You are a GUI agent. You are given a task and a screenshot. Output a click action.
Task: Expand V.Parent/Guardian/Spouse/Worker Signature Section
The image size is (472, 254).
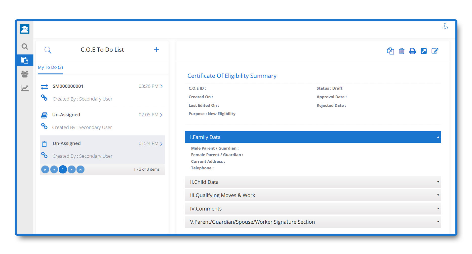(x=313, y=222)
